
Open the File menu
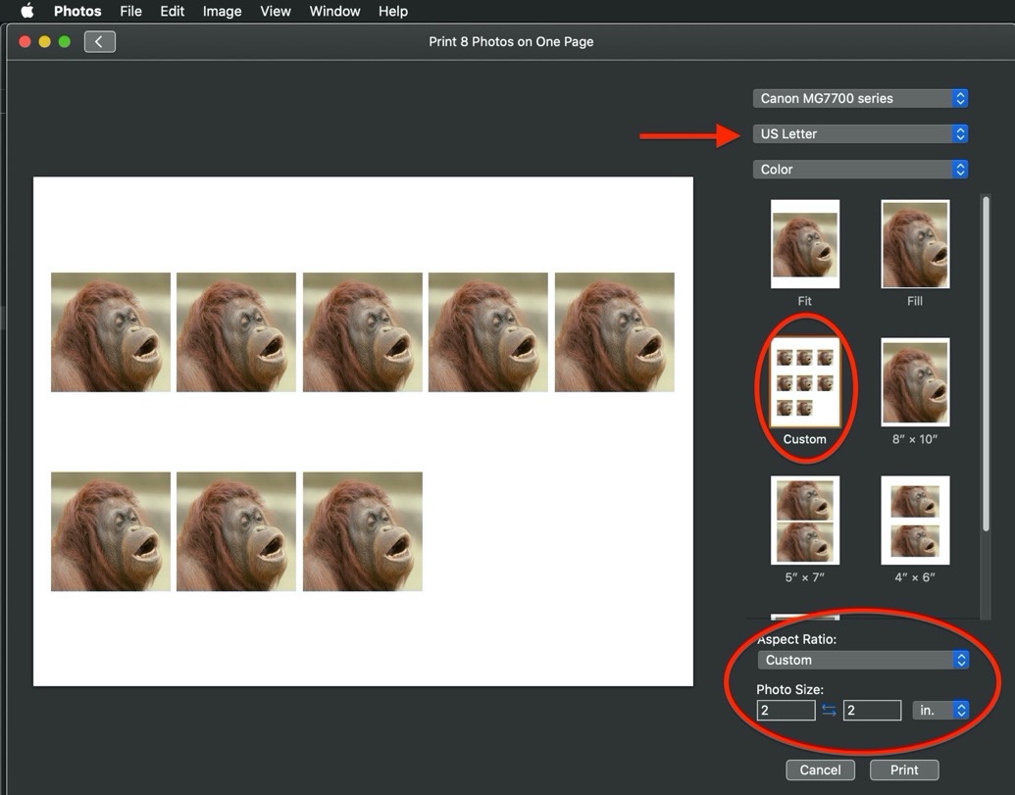click(130, 11)
